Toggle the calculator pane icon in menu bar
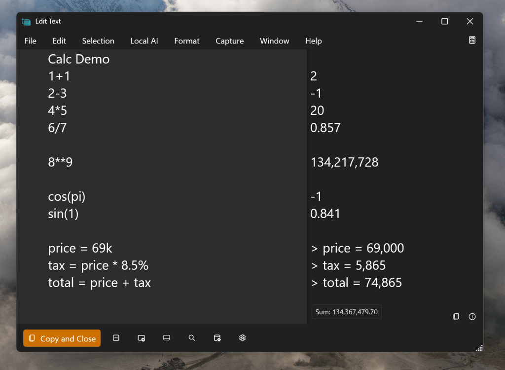The height and width of the screenshot is (370, 505). (472, 40)
